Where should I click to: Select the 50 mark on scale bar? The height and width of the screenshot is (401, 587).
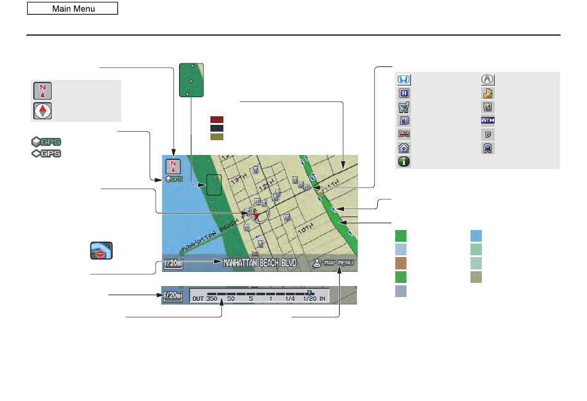pos(231,298)
